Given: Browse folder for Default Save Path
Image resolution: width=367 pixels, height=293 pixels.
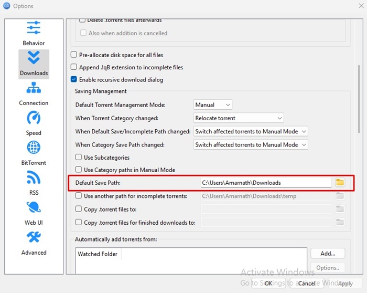Looking at the screenshot, I should pyautogui.click(x=340, y=182).
